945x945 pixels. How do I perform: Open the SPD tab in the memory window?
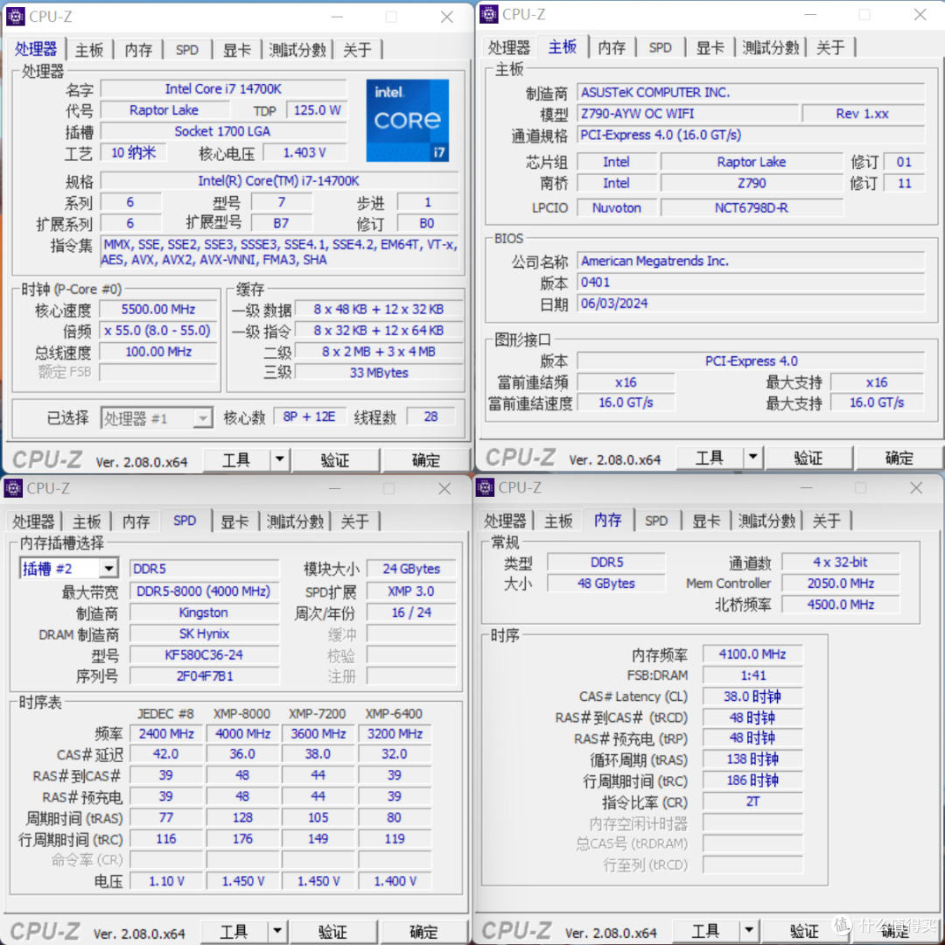(656, 521)
